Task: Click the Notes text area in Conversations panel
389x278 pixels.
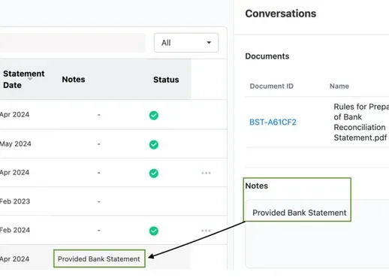Action: point(317,234)
